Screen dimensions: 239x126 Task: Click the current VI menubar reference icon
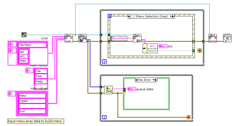click(x=24, y=35)
